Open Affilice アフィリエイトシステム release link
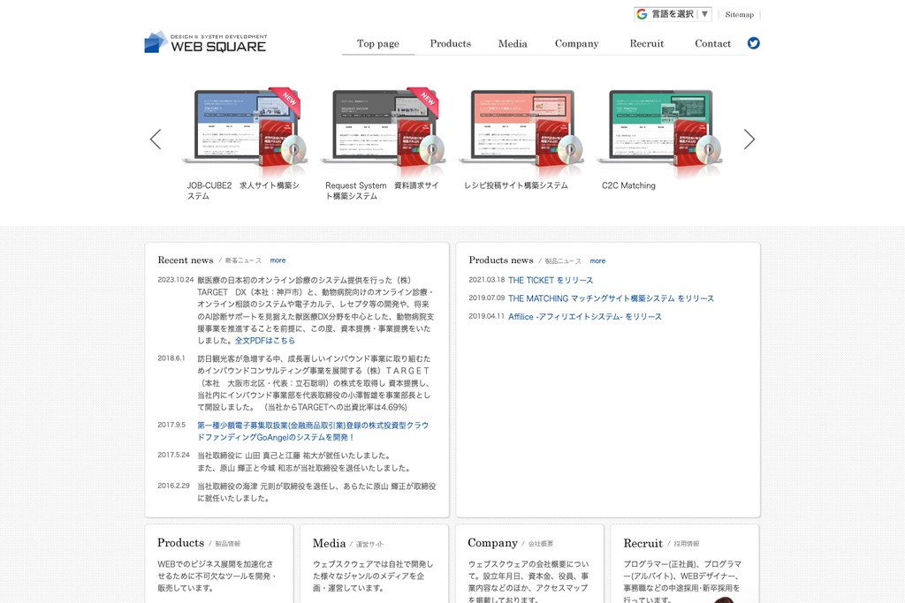Viewport: 905px width, 603px height. coord(585,317)
